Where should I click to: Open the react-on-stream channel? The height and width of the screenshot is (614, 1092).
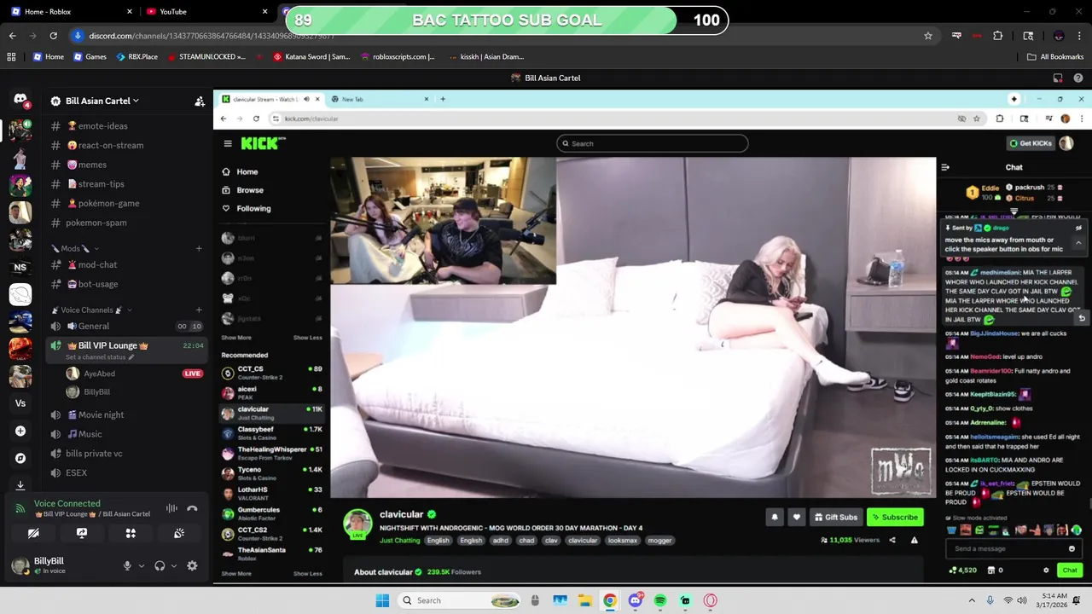tap(126, 145)
